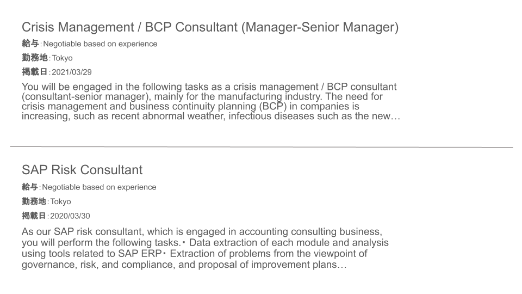This screenshot has width=522, height=294.
Task: Select the salary text under SAP Risk Consultant
Action: pyautogui.click(x=99, y=187)
